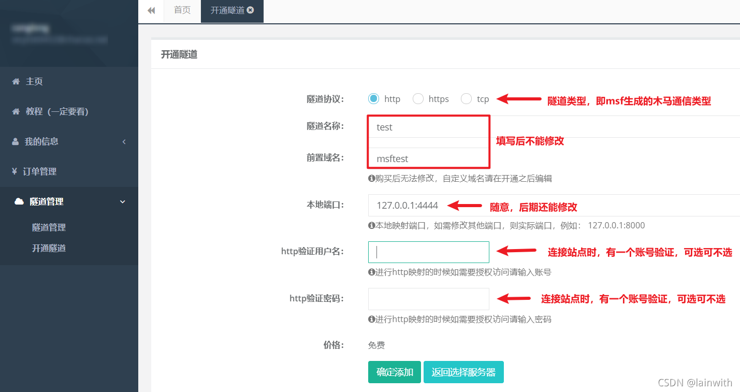
Task: Click the 开通隧道 panel heading
Action: [179, 54]
